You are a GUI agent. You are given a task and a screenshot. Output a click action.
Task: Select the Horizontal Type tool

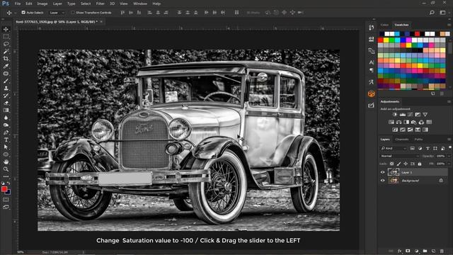pyautogui.click(x=6, y=140)
